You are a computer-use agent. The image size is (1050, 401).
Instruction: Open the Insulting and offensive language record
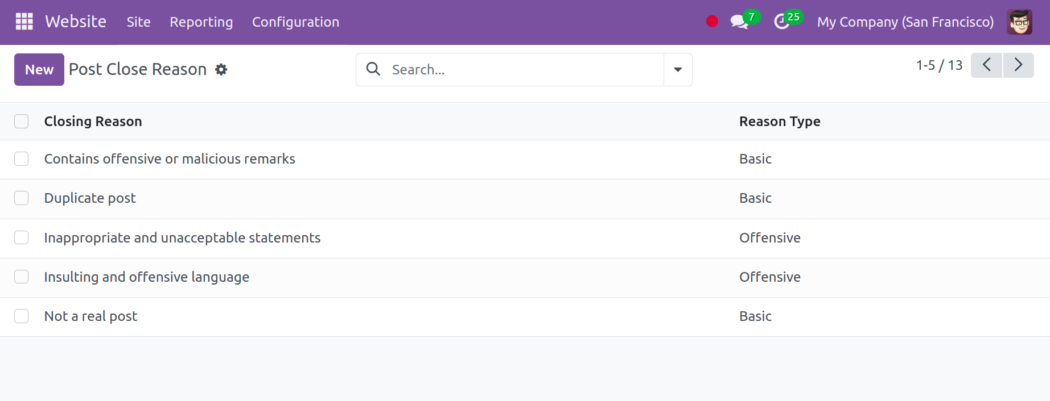(147, 277)
